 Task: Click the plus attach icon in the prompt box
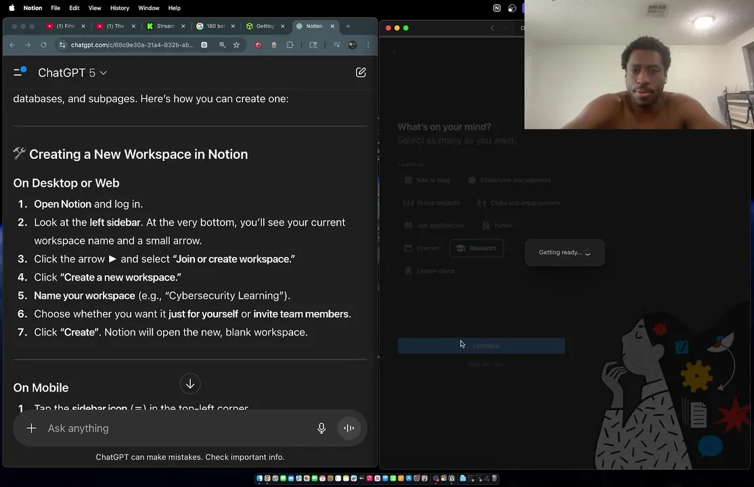[x=31, y=428]
